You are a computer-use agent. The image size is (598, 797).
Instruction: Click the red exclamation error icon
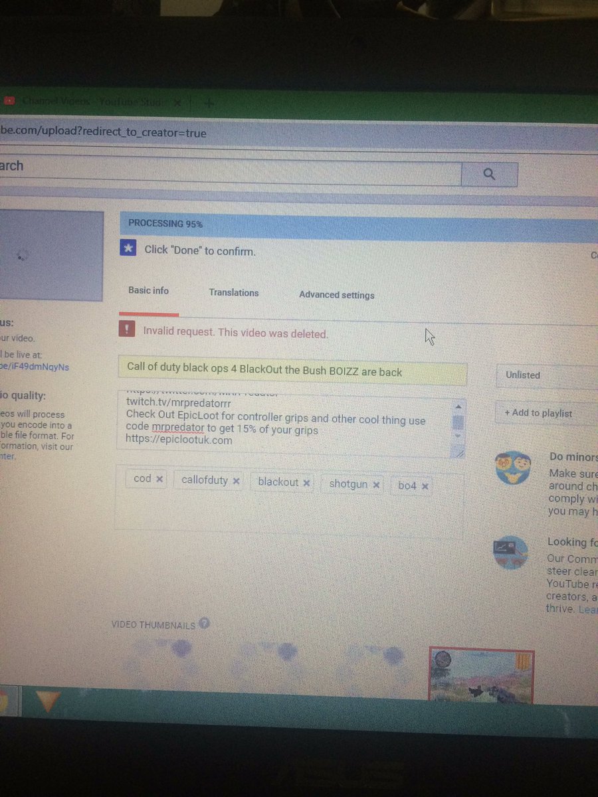click(126, 329)
